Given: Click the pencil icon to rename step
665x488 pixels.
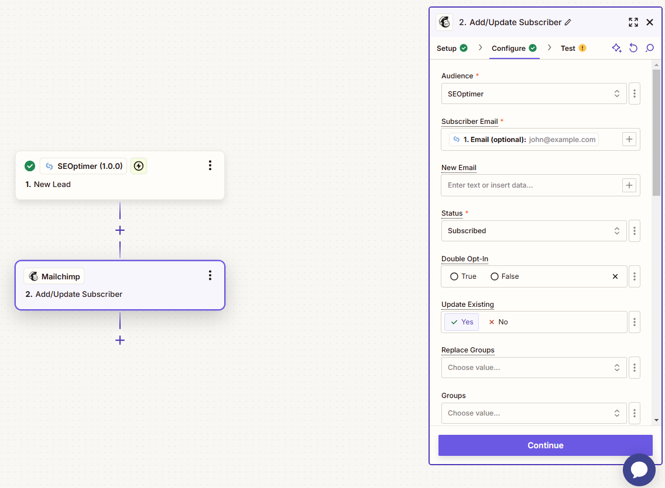Looking at the screenshot, I should (x=568, y=22).
